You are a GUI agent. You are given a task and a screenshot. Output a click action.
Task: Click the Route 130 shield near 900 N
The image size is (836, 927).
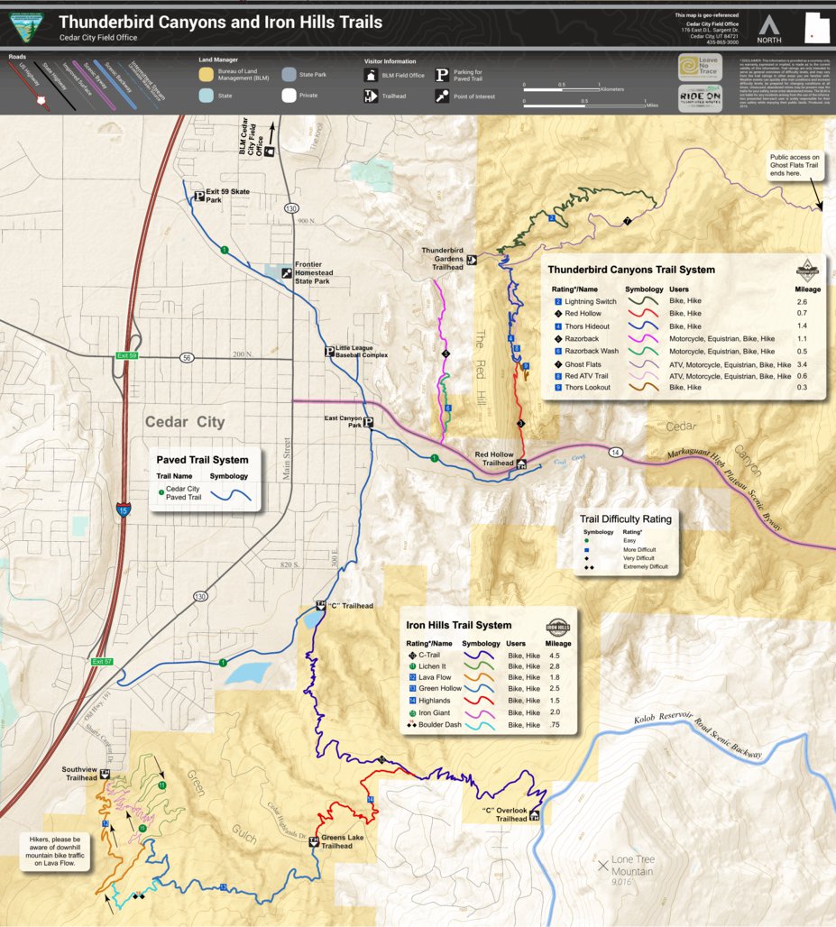coord(291,208)
